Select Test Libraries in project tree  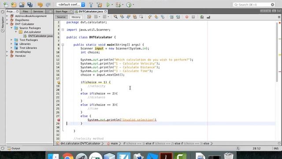(x=28, y=48)
